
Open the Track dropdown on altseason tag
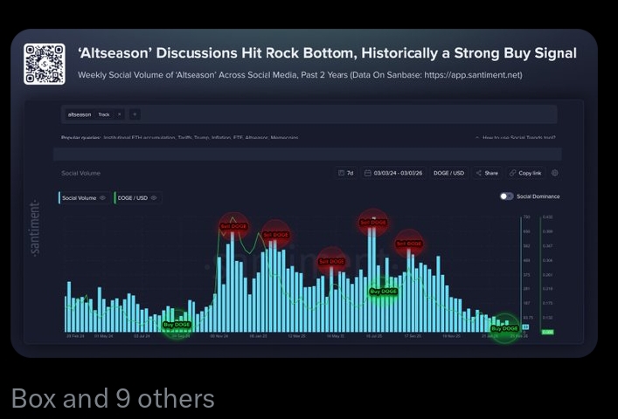pyautogui.click(x=106, y=114)
